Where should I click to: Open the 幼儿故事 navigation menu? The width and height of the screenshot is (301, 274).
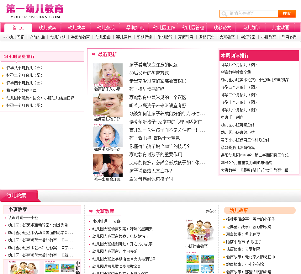click(77, 28)
